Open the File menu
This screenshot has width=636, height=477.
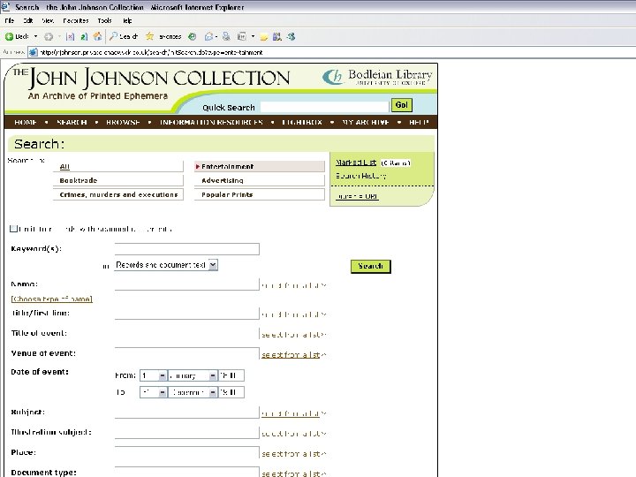pos(10,20)
